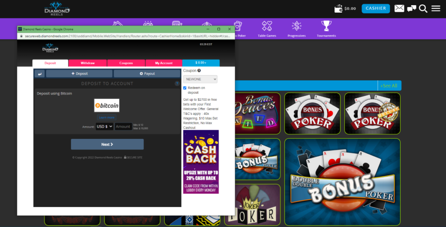Image resolution: width=446 pixels, height=227 pixels.
Task: Click the Diamond Reels logo in cashier popup
Action: coord(51,48)
